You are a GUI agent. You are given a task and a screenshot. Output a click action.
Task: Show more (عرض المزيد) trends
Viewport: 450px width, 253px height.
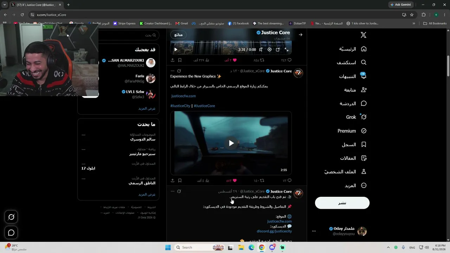147,194
